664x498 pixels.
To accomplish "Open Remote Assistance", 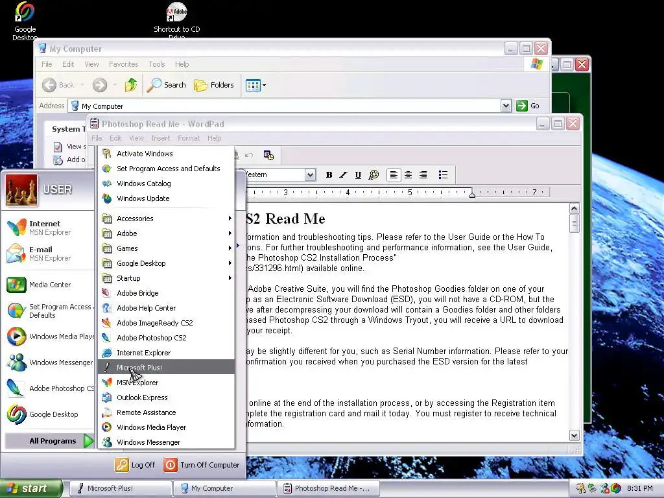I will pyautogui.click(x=167, y=412).
